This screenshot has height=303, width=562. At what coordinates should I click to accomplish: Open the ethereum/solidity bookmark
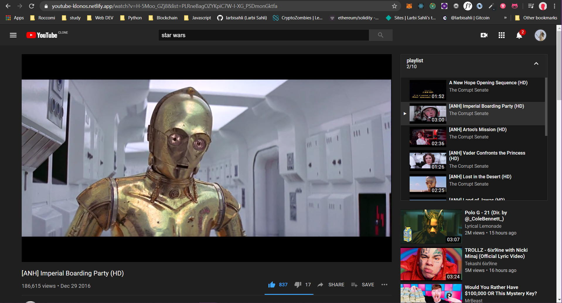point(354,18)
